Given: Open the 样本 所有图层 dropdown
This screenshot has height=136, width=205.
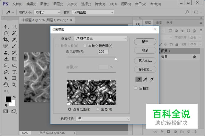Looking at the screenshot, I should [93, 12].
